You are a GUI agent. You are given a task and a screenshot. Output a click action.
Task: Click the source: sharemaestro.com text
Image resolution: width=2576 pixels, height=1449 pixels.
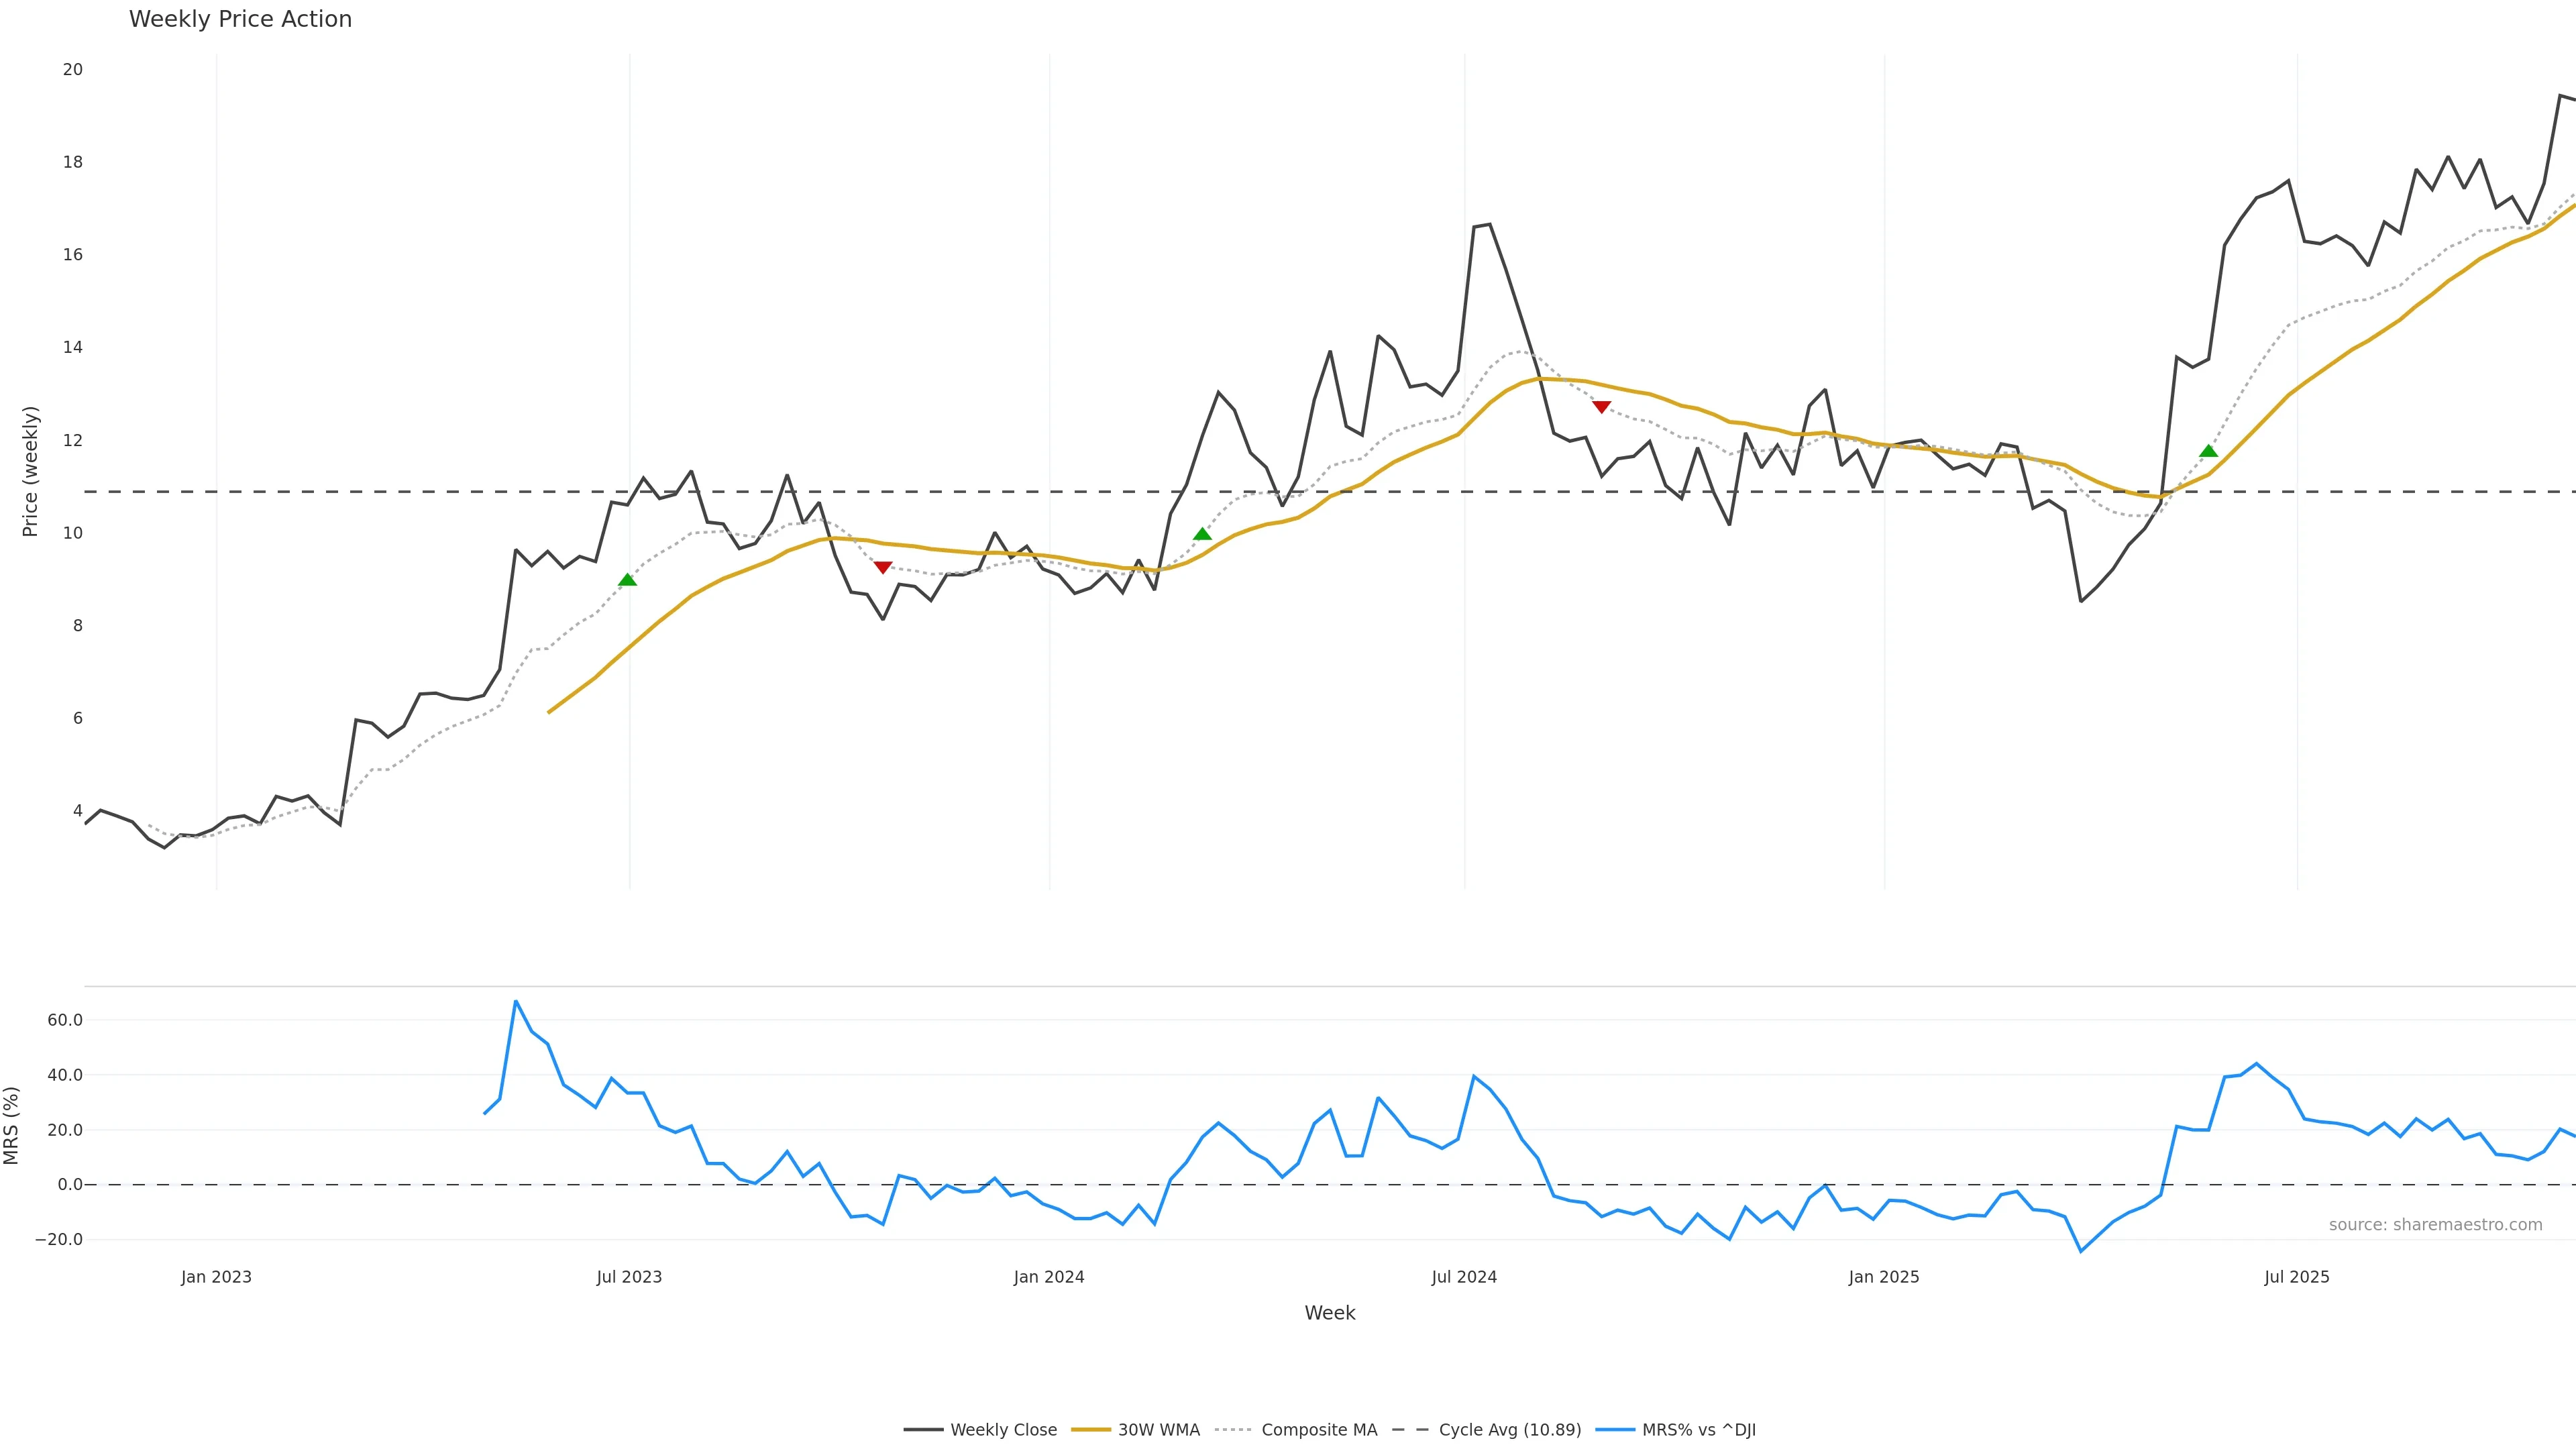coord(2435,1225)
